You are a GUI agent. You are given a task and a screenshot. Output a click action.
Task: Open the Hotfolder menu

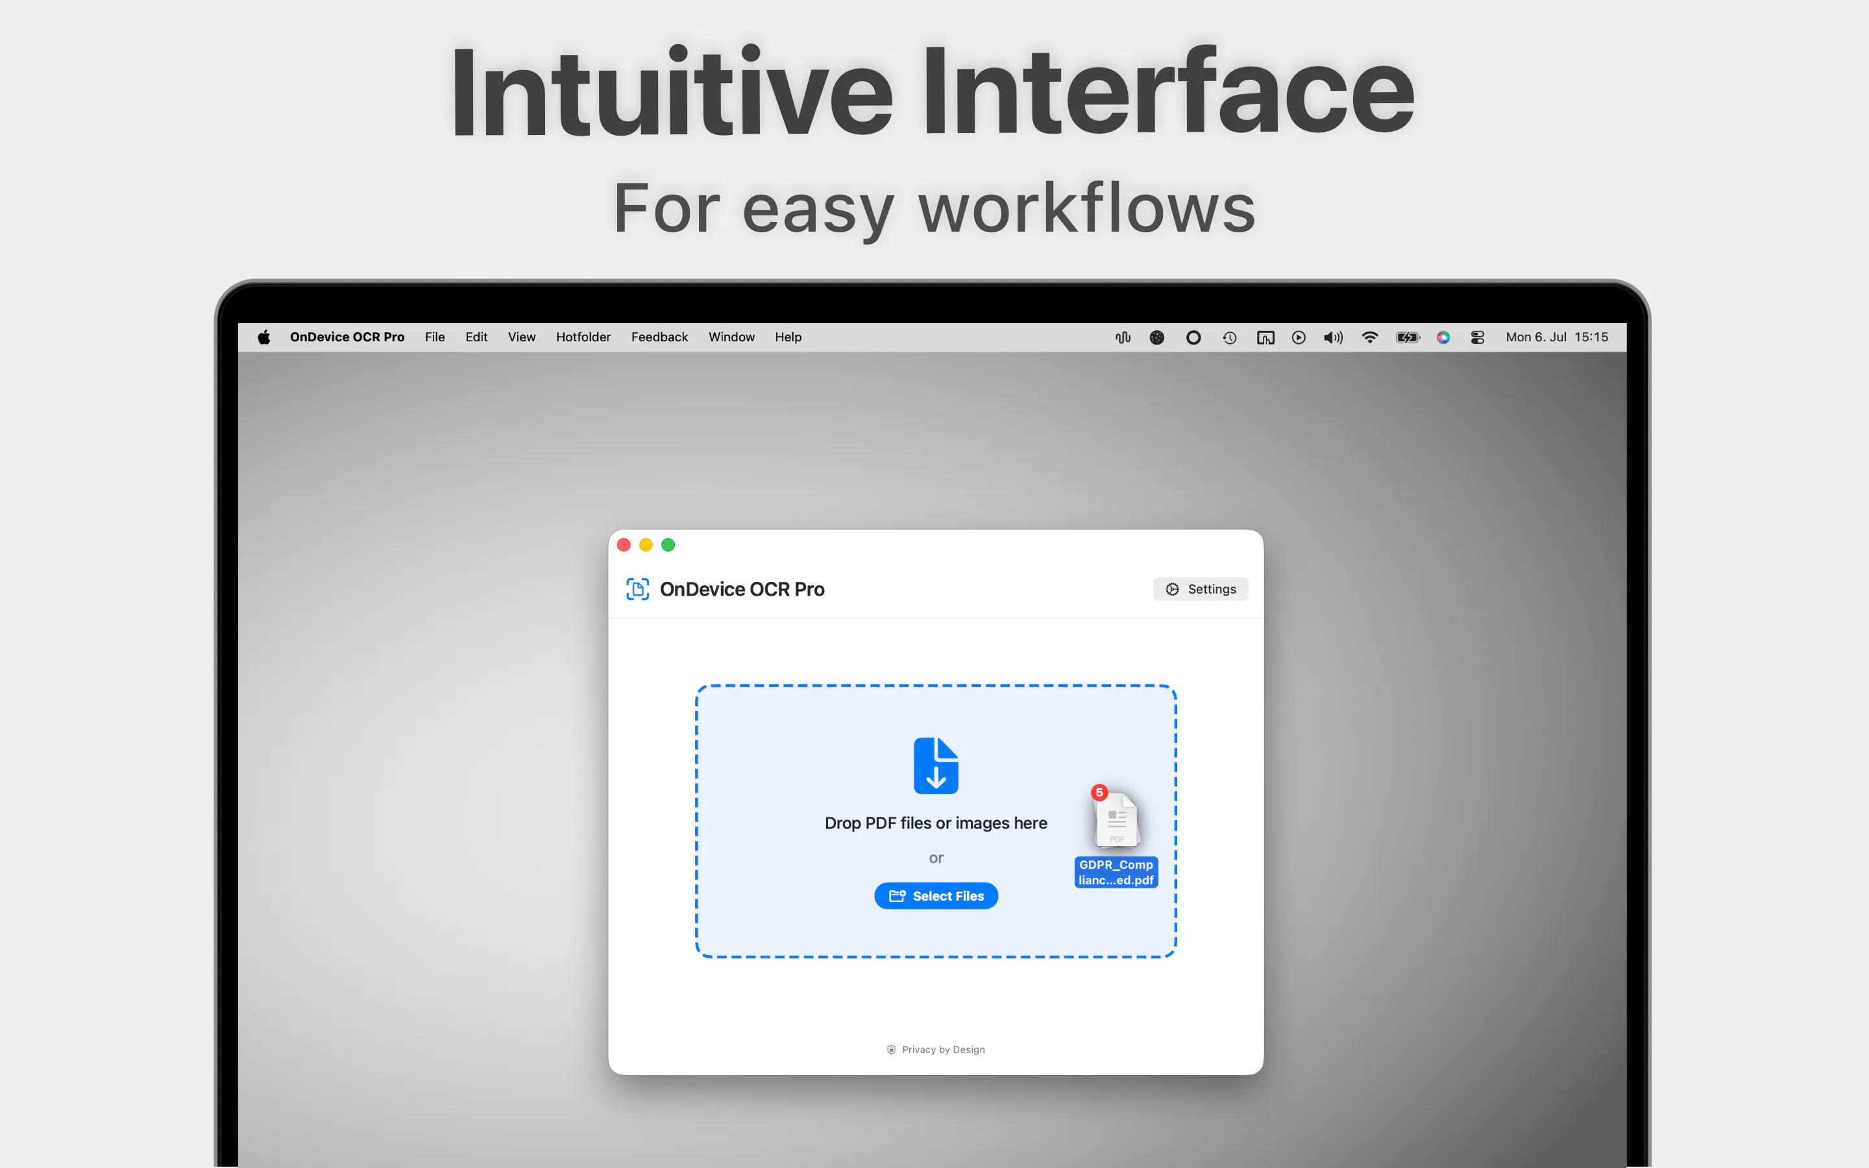pos(583,337)
